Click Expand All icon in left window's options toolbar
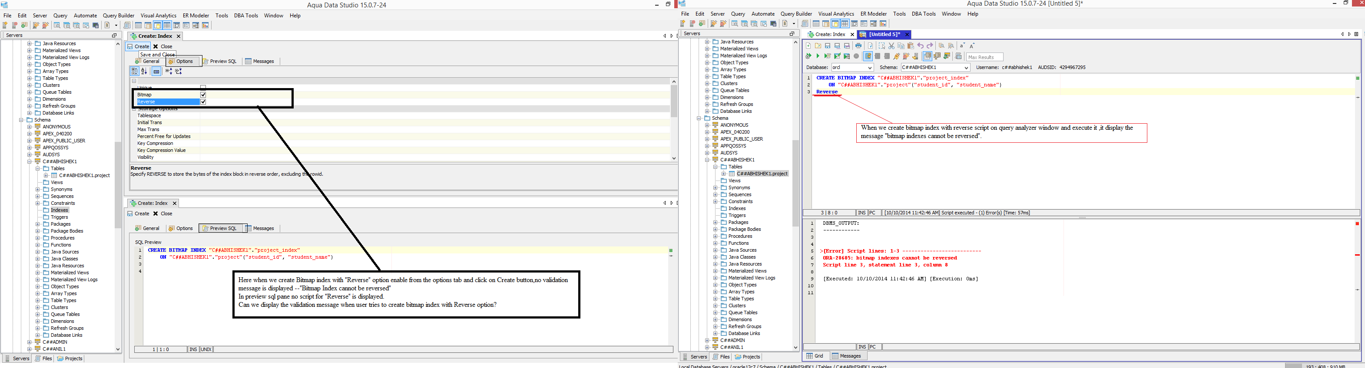Image resolution: width=1365 pixels, height=368 pixels. [169, 72]
